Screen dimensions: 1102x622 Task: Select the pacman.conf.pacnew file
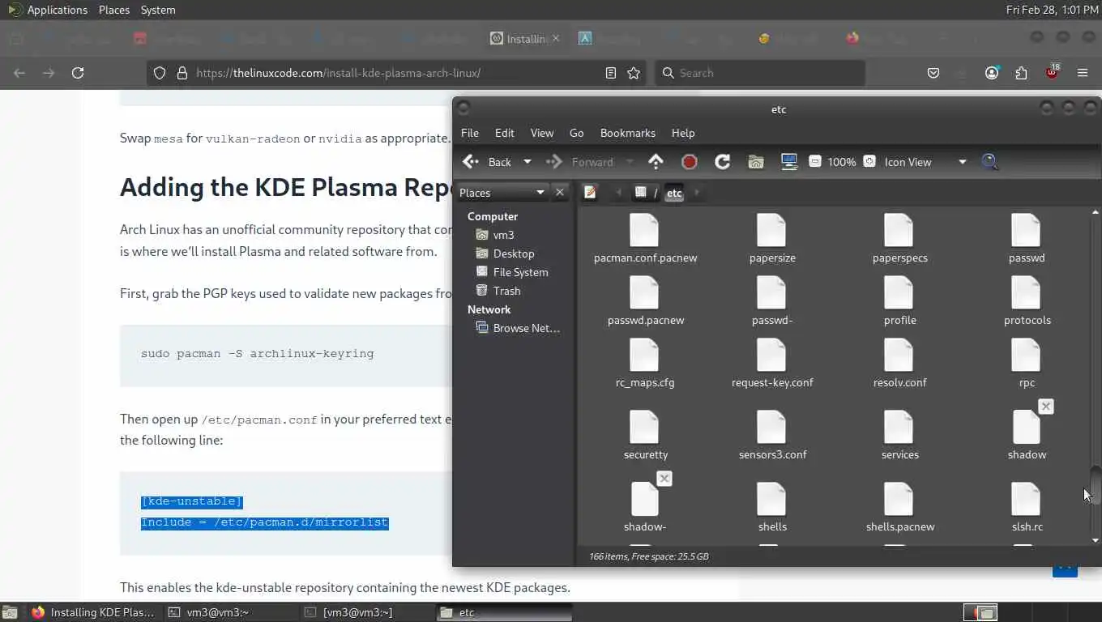coord(645,239)
